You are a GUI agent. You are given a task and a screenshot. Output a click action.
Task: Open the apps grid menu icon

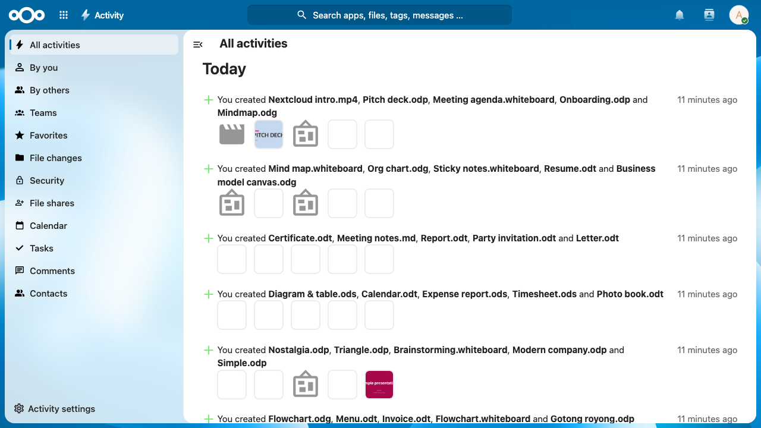coord(64,15)
